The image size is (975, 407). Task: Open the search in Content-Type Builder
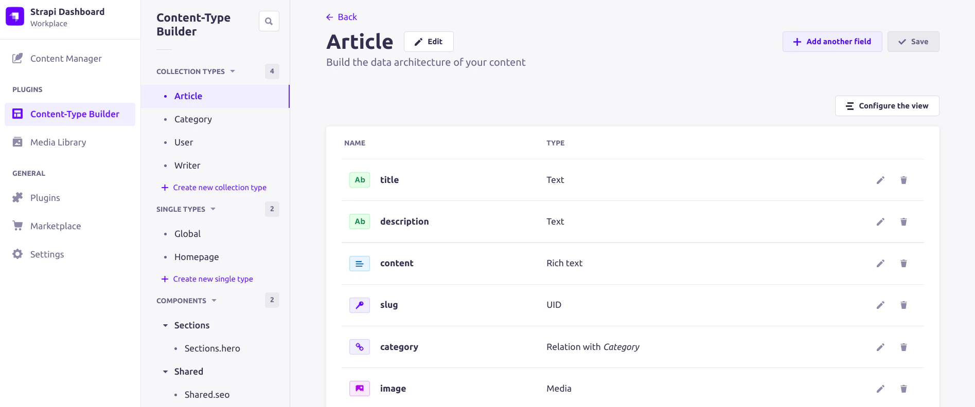click(269, 21)
